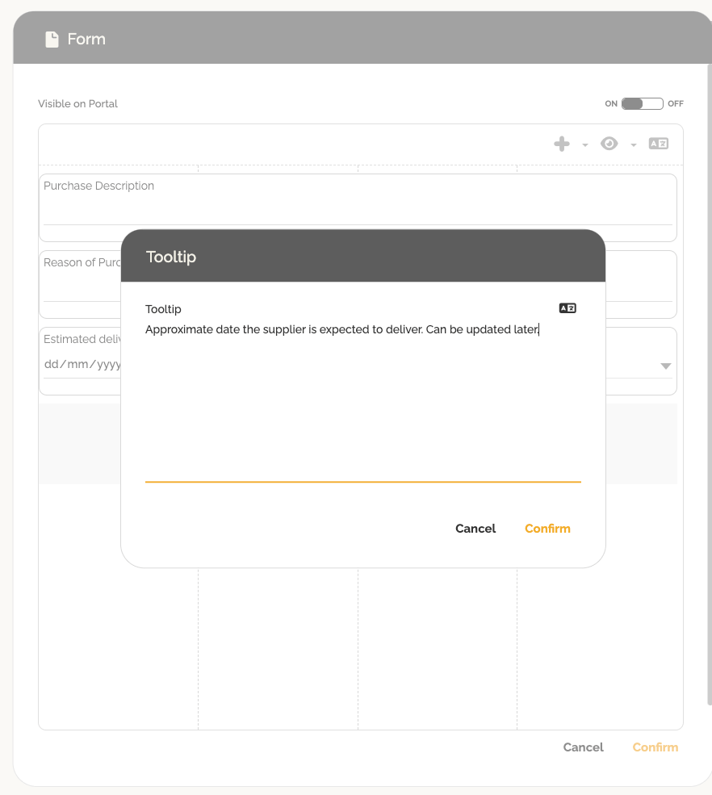Image resolution: width=712 pixels, height=795 pixels.
Task: Click the ON label of the portal switch
Action: (x=611, y=104)
